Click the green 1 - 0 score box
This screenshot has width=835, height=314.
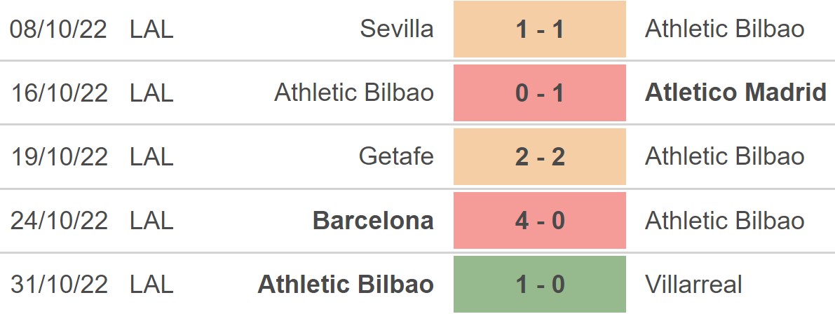539,284
